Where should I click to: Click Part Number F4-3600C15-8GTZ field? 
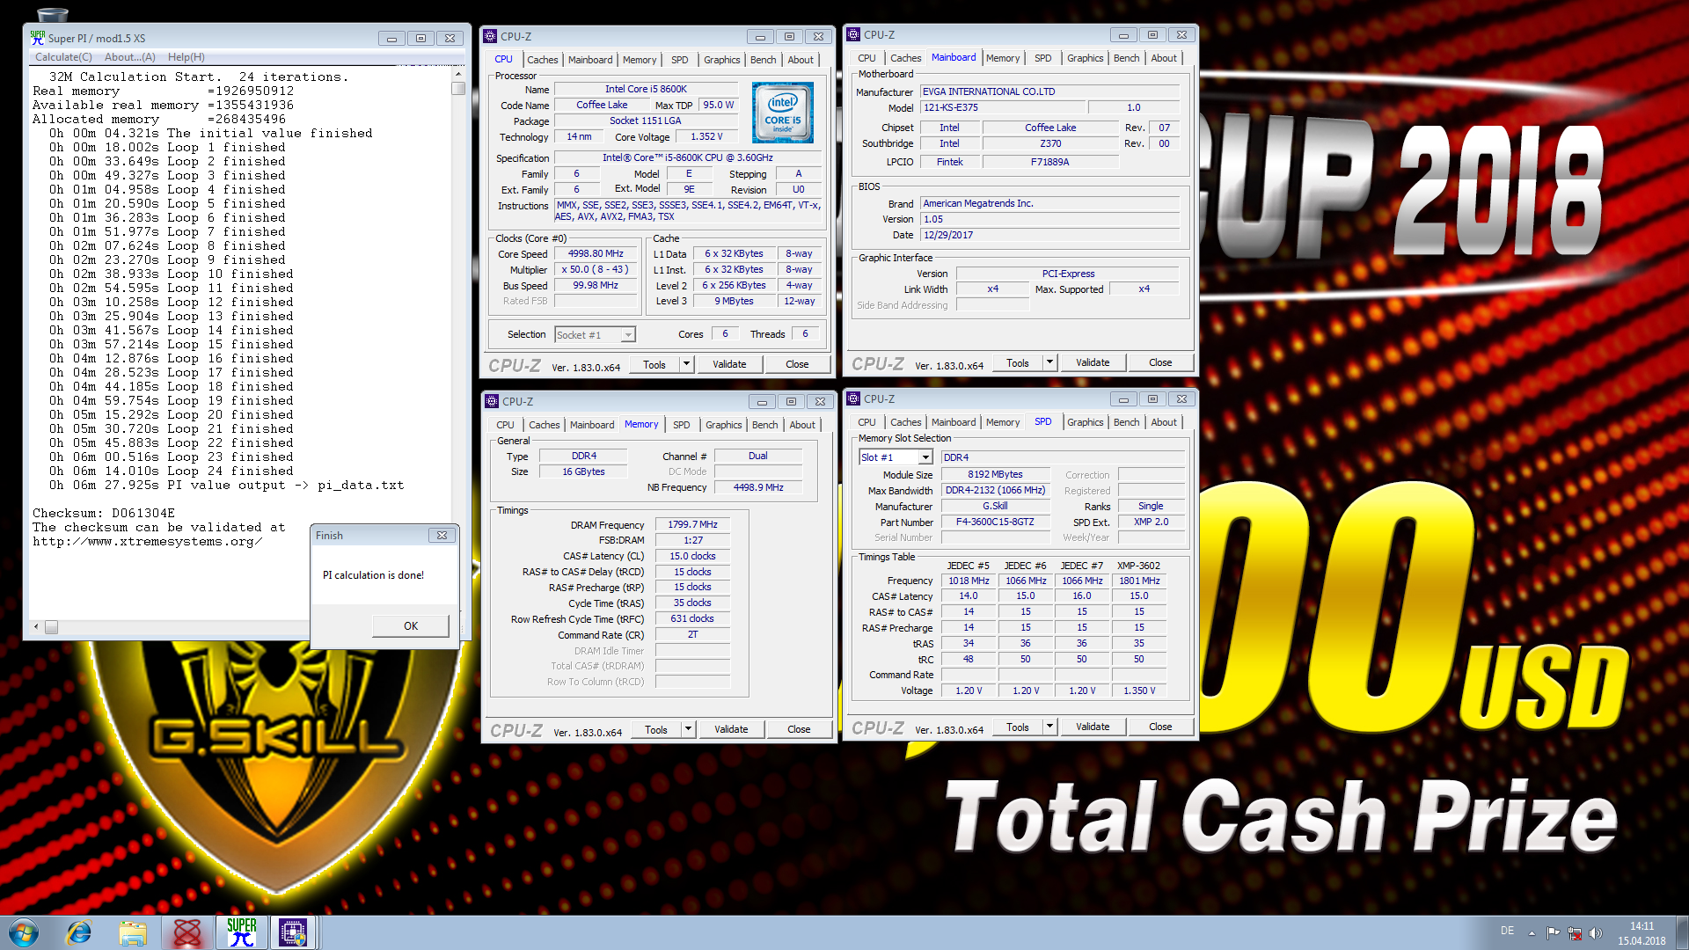995,522
